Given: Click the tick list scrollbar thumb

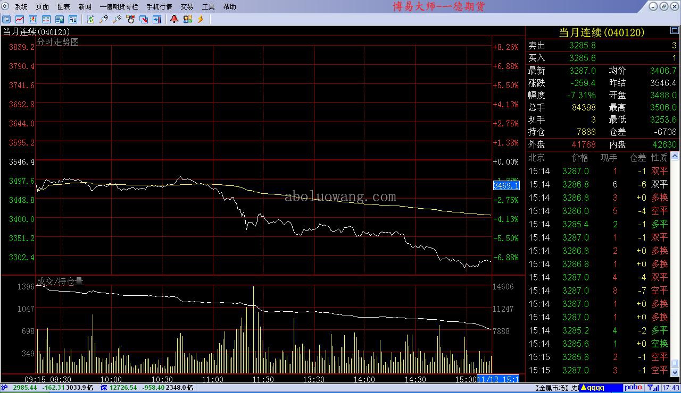Looking at the screenshot, I should pos(675,364).
